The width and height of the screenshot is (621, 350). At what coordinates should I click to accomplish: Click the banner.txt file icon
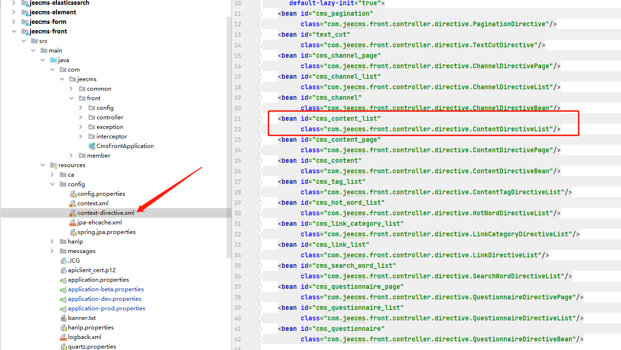pyautogui.click(x=64, y=318)
